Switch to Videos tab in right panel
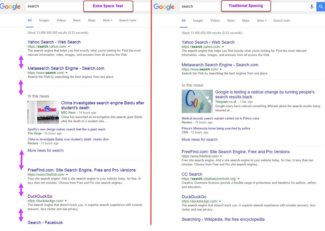Viewport: 325px width, 231px height. [215, 21]
